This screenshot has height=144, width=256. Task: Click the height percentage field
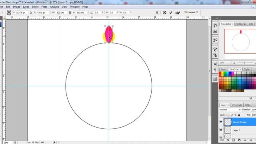coord(82,12)
